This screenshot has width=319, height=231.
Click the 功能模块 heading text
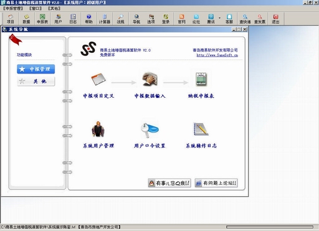[24, 55]
